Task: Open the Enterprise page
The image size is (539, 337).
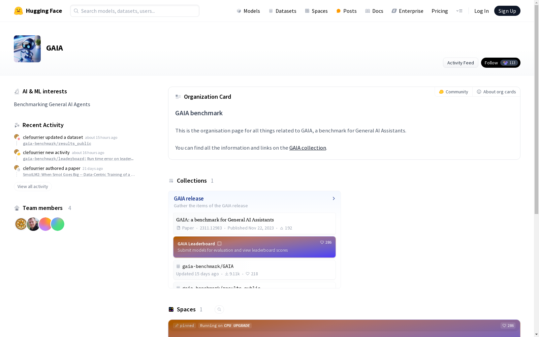Action: 407,11
